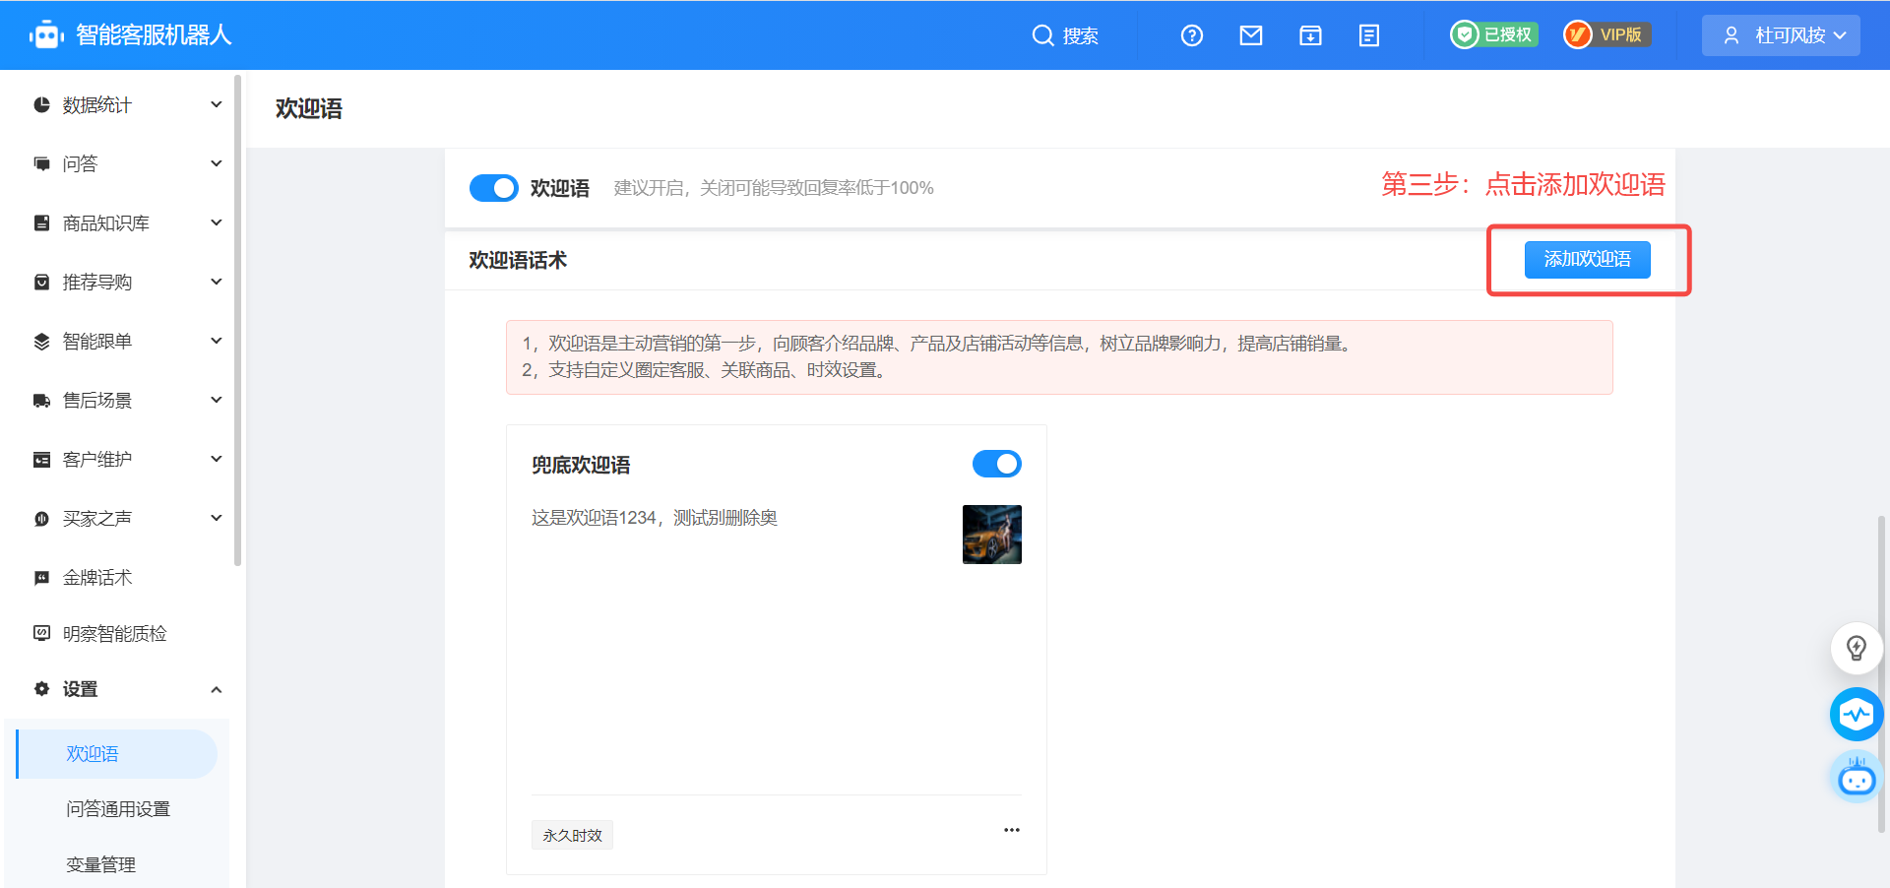This screenshot has height=888, width=1890.
Task: Click the page's right vertical scrollbar
Action: click(1883, 674)
